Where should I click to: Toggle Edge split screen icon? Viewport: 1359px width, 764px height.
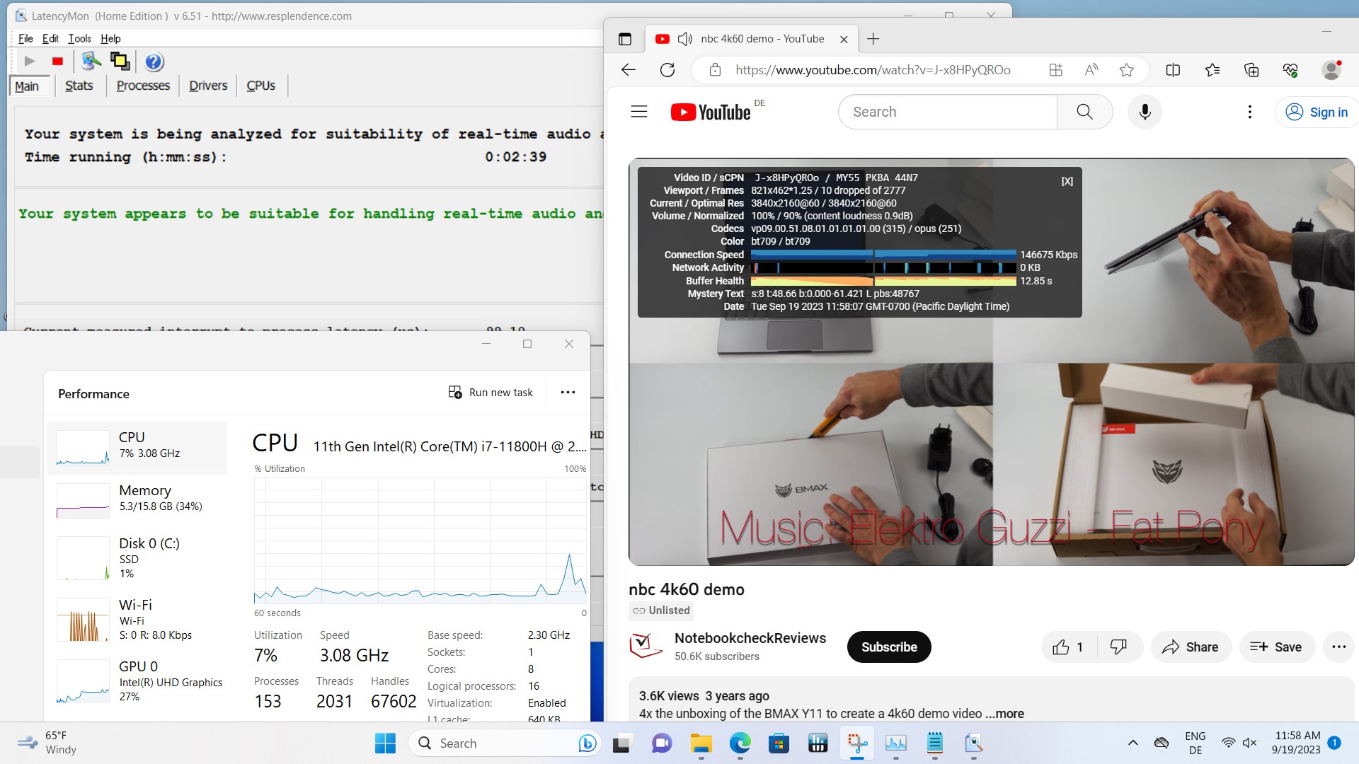click(x=1173, y=70)
